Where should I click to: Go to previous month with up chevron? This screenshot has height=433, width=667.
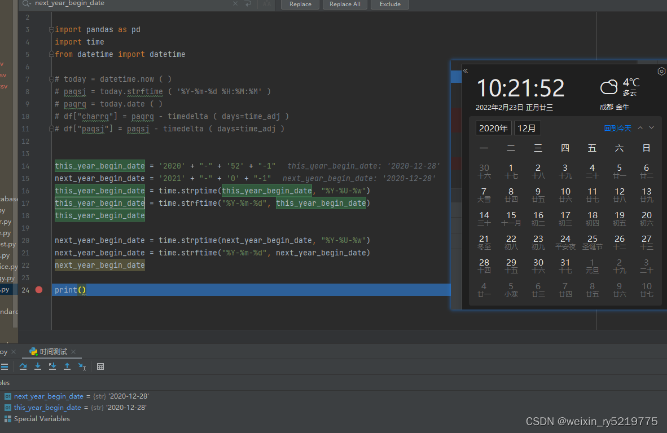[x=640, y=128]
